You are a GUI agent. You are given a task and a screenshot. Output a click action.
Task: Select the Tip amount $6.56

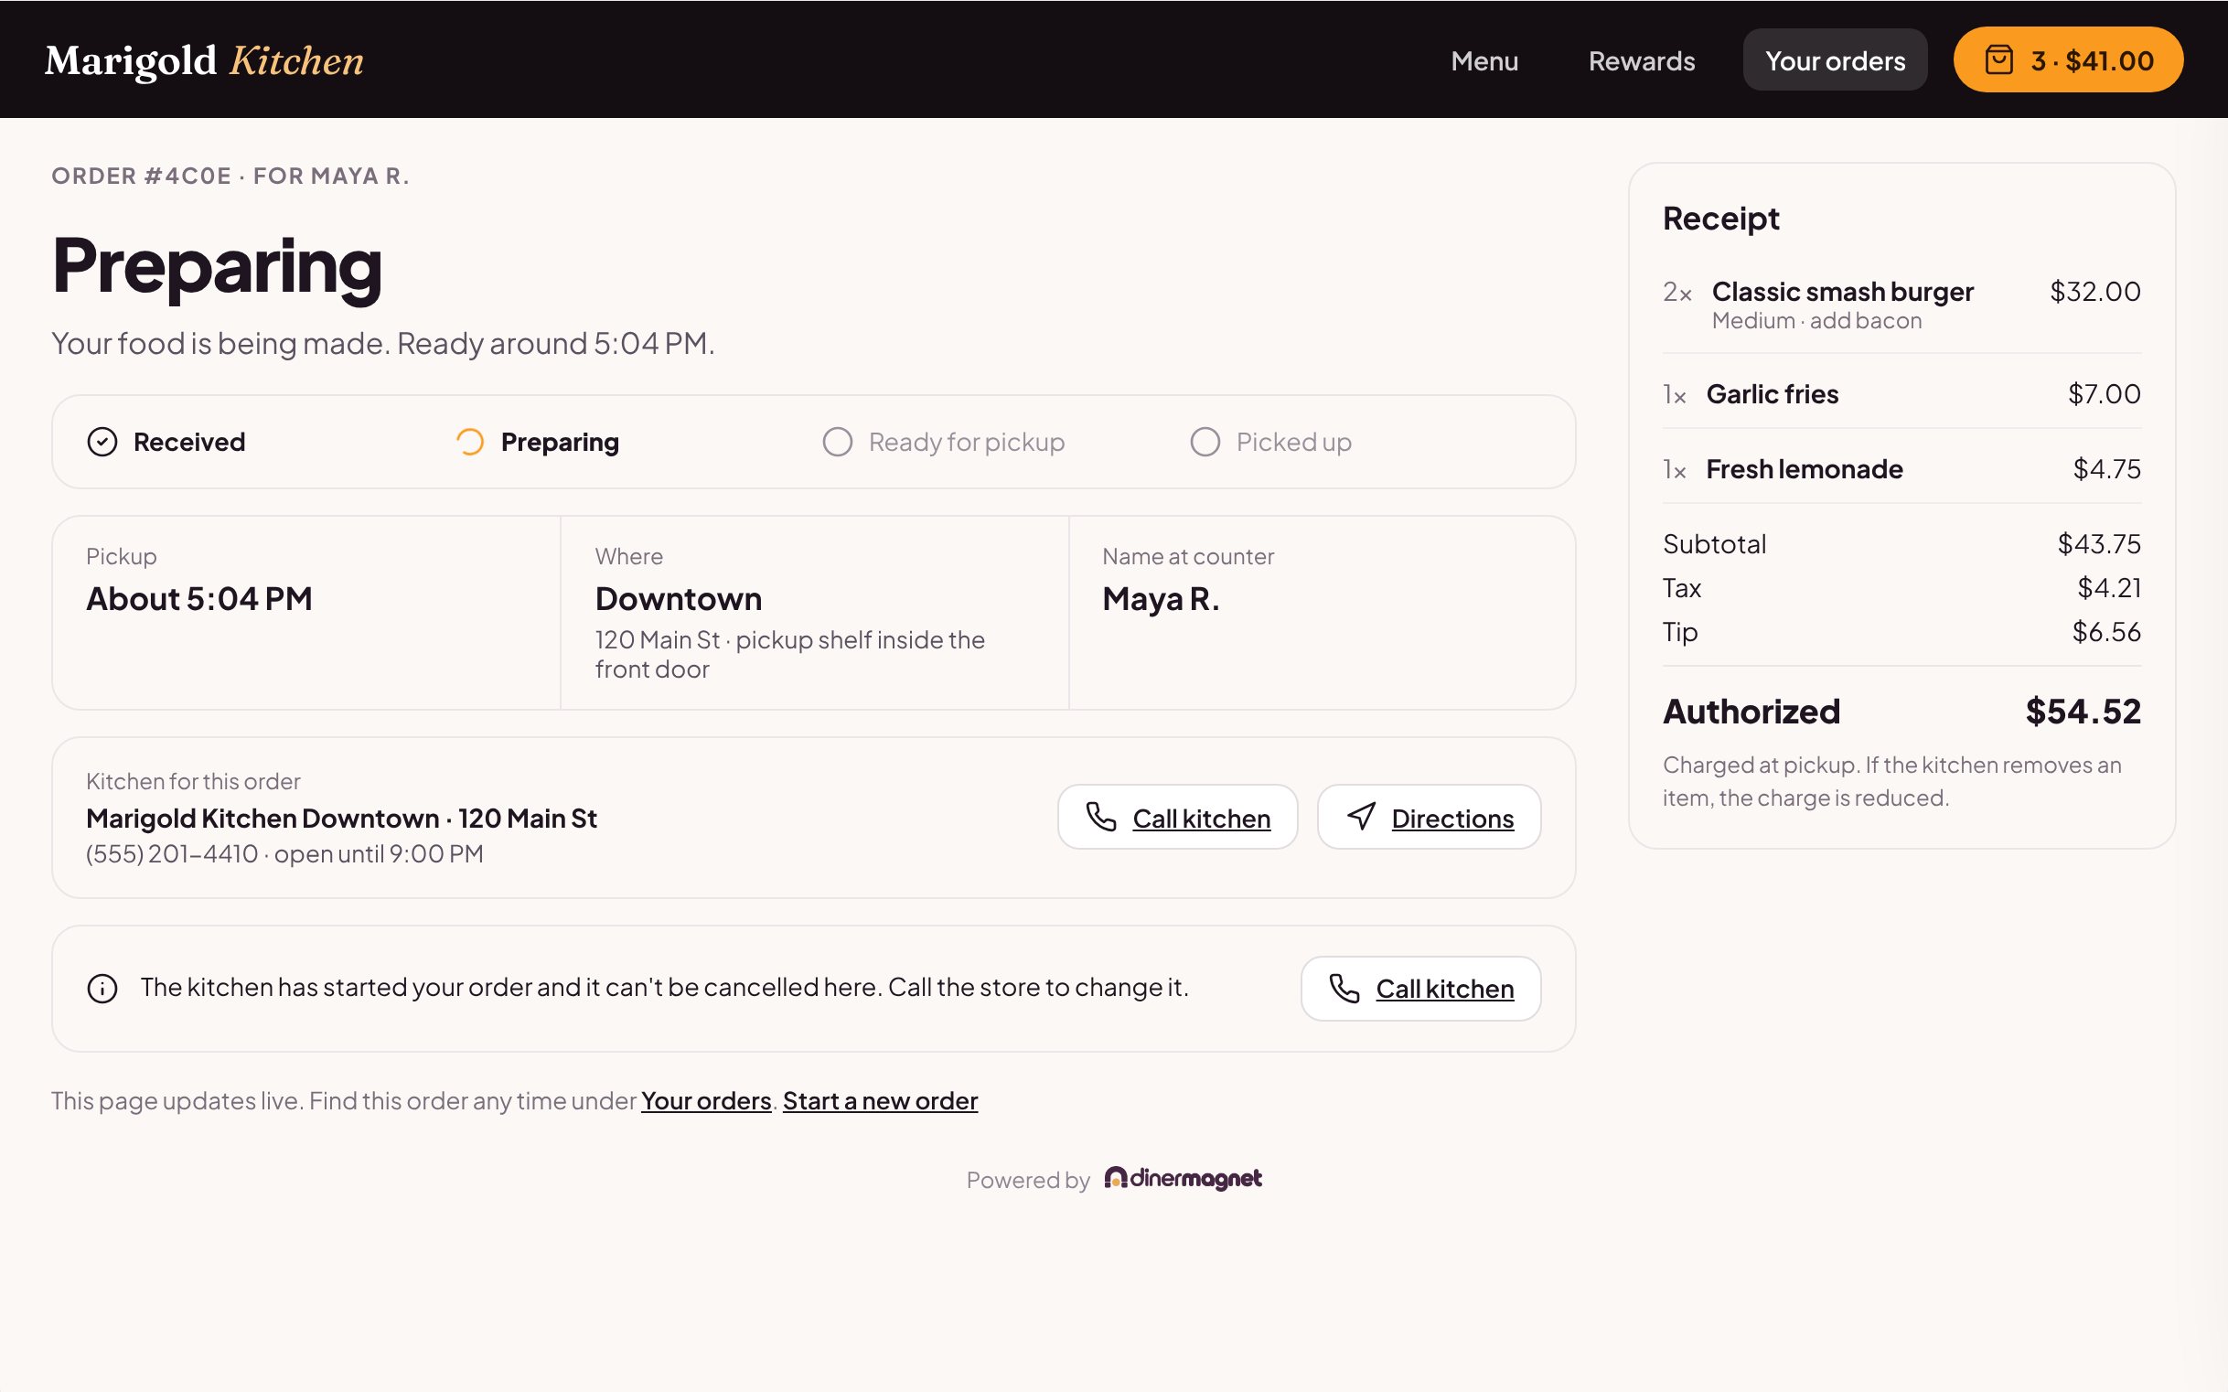2106,632
